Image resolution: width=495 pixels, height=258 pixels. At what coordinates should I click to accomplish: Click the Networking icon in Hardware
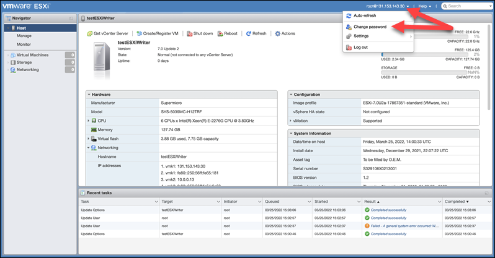point(94,148)
